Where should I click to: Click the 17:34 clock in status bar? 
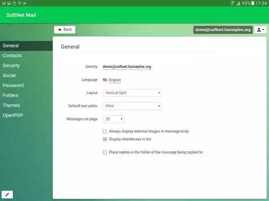[261, 3]
